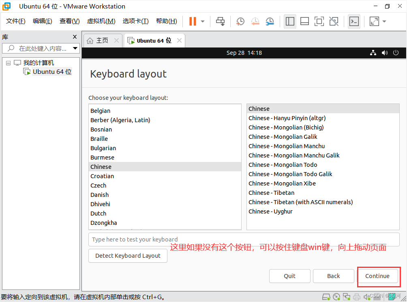The image size is (407, 302).
Task: Select Chinese in the left layout list
Action: (165, 167)
